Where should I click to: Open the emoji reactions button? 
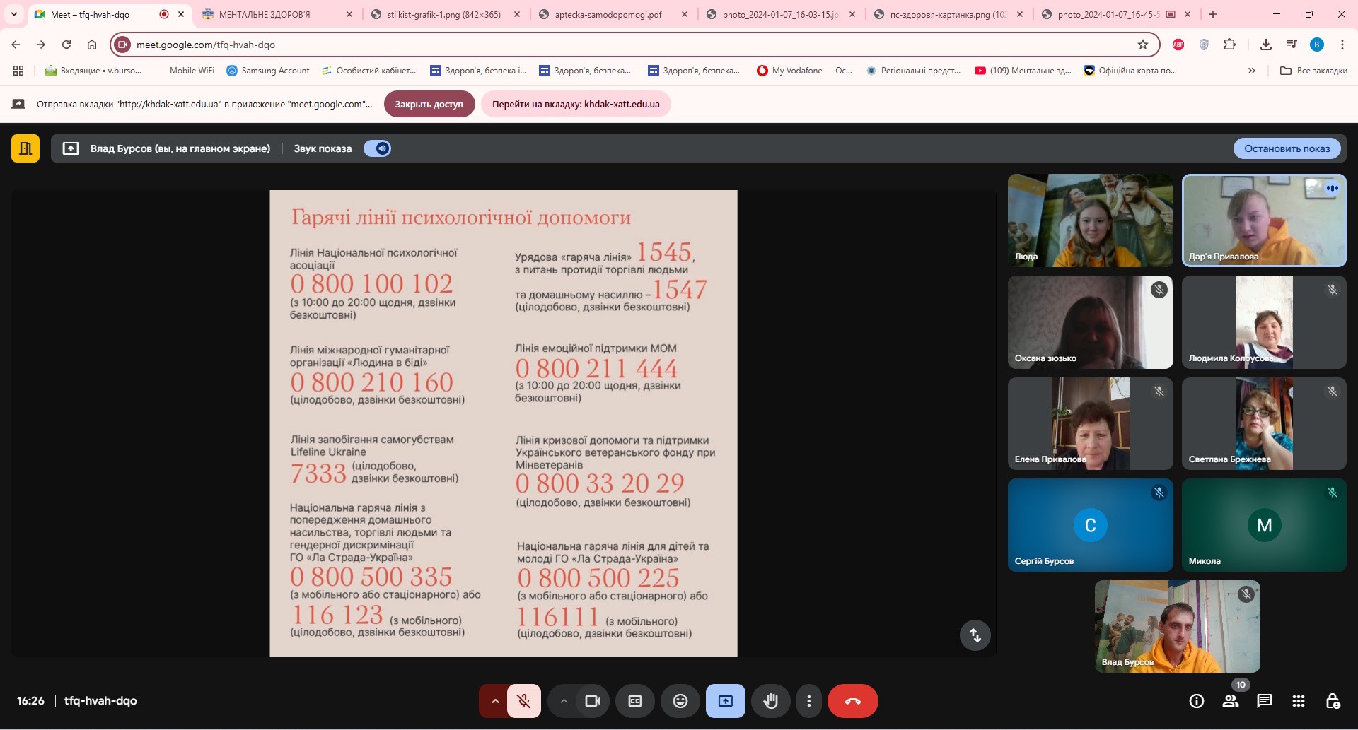680,701
